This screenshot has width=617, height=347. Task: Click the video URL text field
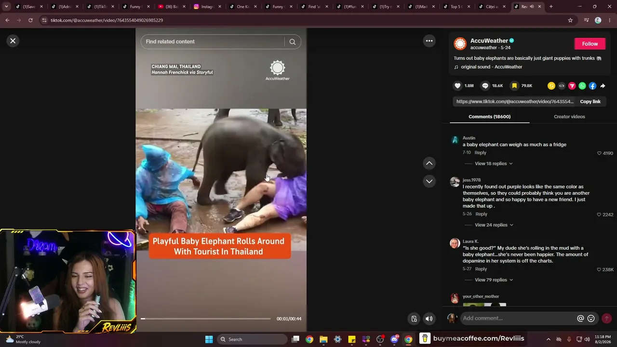click(515, 102)
